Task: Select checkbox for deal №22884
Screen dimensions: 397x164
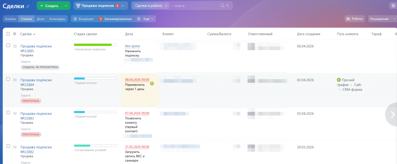Action: pyautogui.click(x=8, y=79)
